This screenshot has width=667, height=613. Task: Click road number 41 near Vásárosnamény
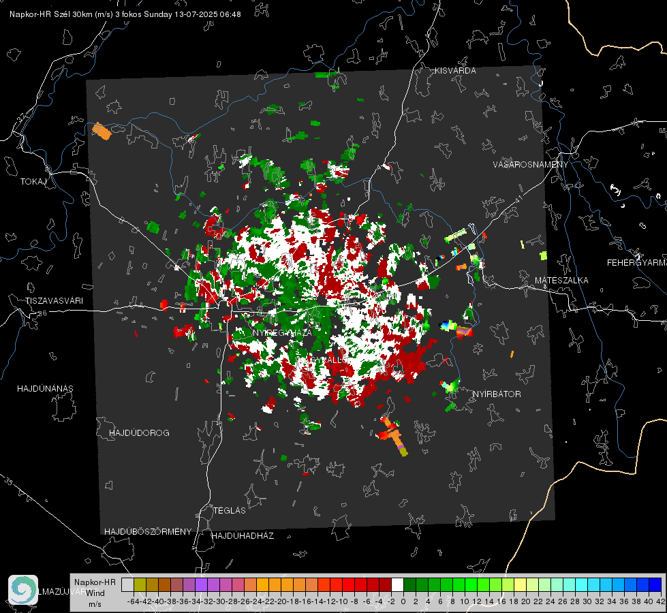(x=518, y=198)
